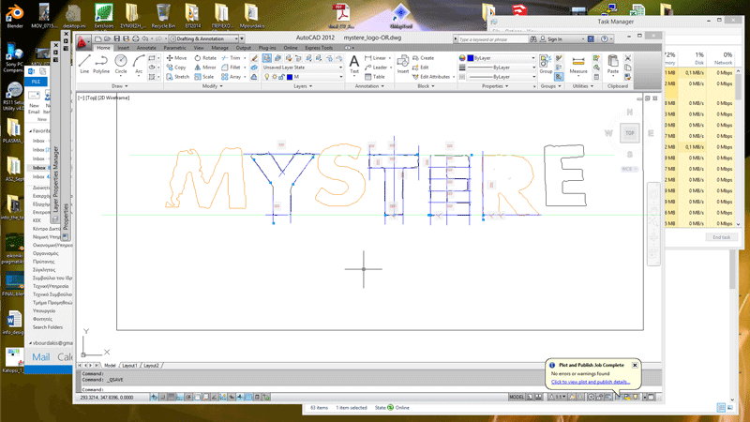
Task: Open the Layout1 tab
Action: pyautogui.click(x=129, y=365)
